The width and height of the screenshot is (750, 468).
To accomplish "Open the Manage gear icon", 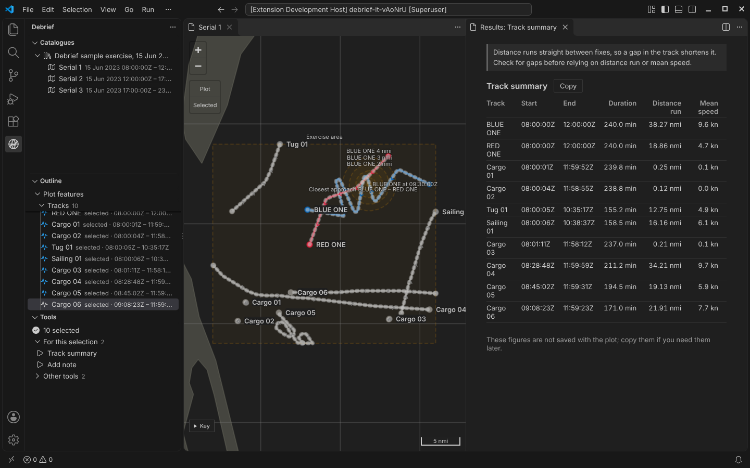I will [x=14, y=440].
